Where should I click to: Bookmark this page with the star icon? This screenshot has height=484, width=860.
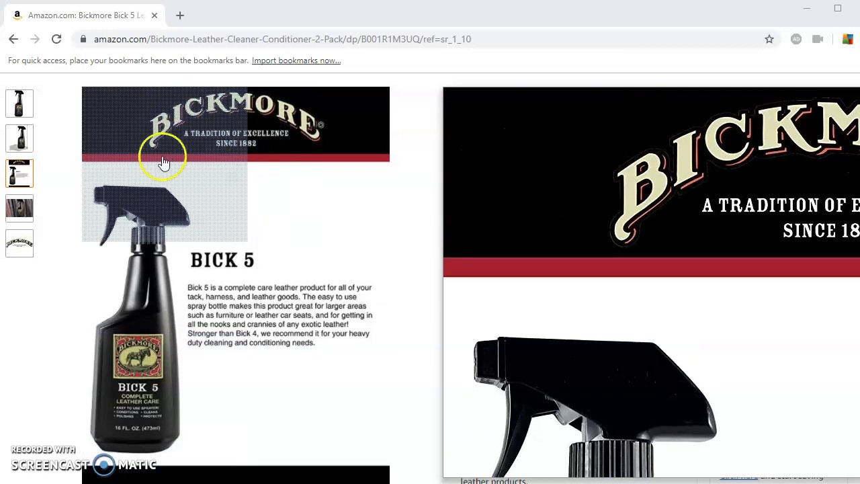(x=769, y=39)
